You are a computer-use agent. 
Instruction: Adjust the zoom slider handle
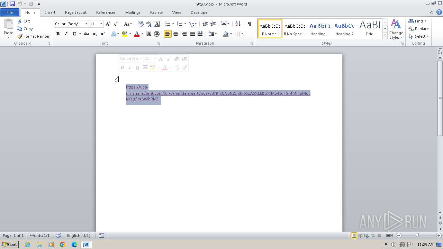417,236
